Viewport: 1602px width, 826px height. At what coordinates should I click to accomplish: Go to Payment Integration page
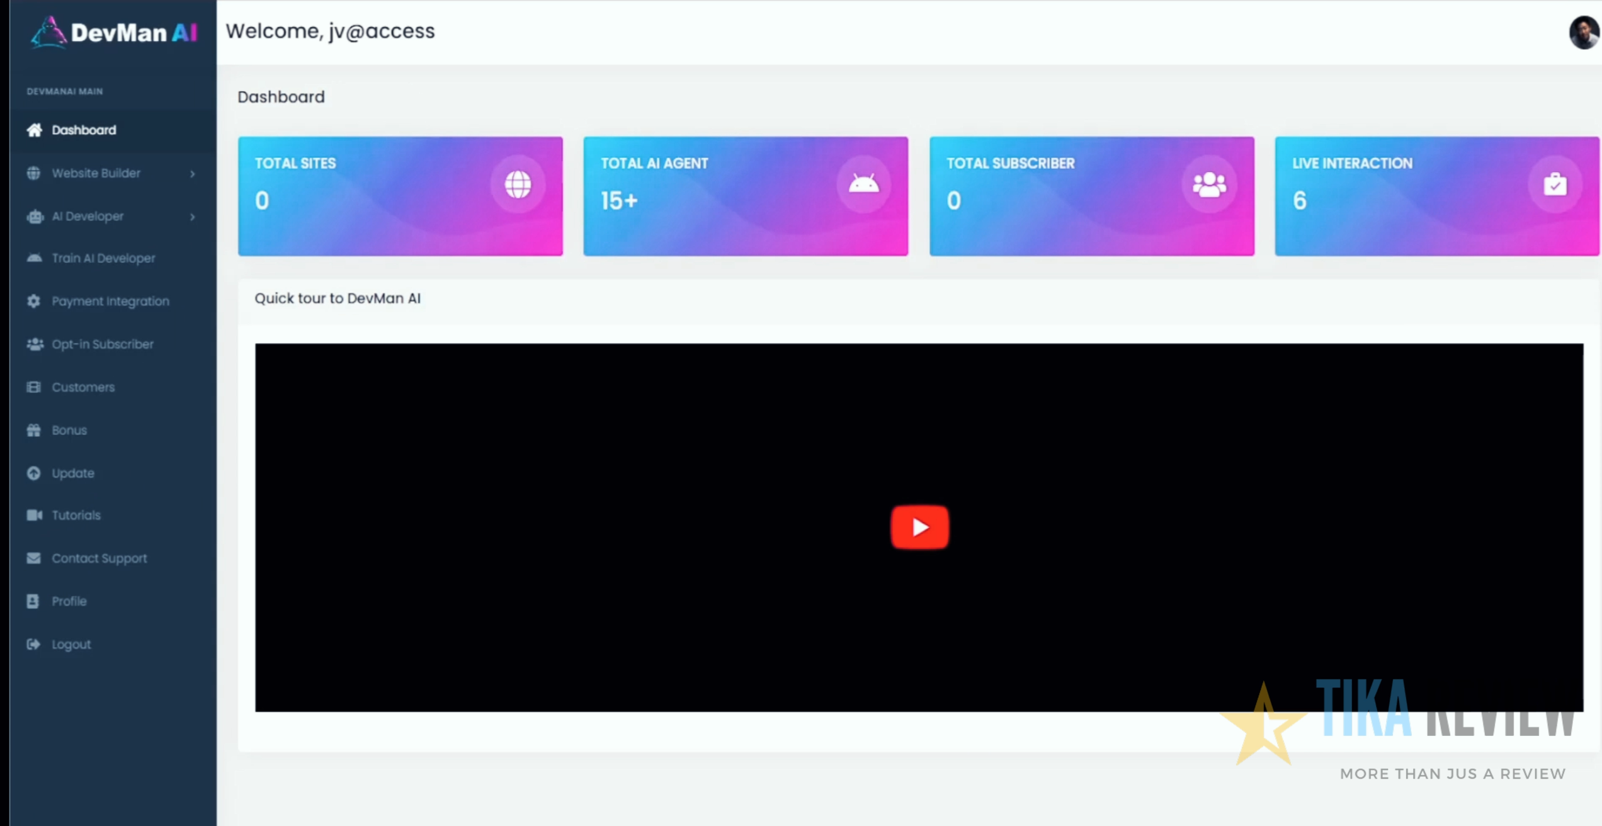113,301
